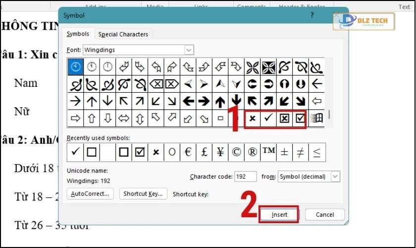
Task: Pick the not-equal sign from recent symbols
Action: (301, 152)
